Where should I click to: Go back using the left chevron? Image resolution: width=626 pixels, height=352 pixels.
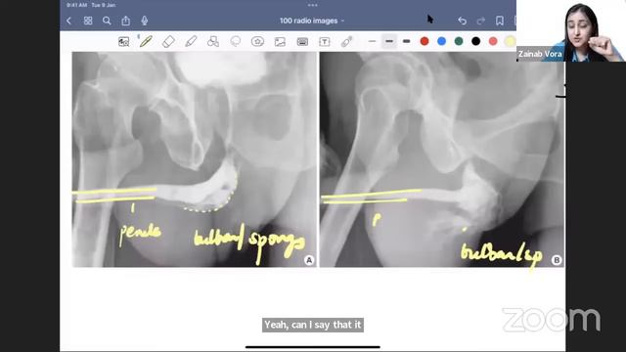68,21
